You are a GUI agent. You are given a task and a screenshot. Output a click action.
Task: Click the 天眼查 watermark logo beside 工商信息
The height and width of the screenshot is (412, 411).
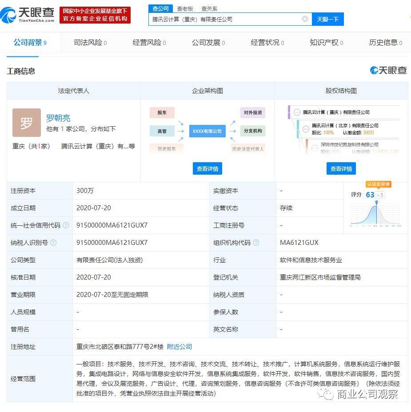point(388,70)
